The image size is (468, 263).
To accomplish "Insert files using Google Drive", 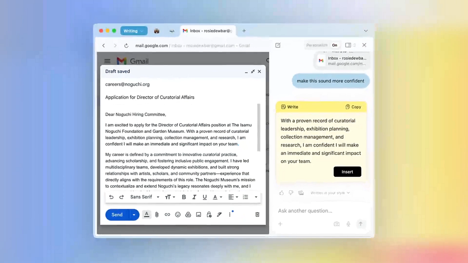I will point(188,215).
